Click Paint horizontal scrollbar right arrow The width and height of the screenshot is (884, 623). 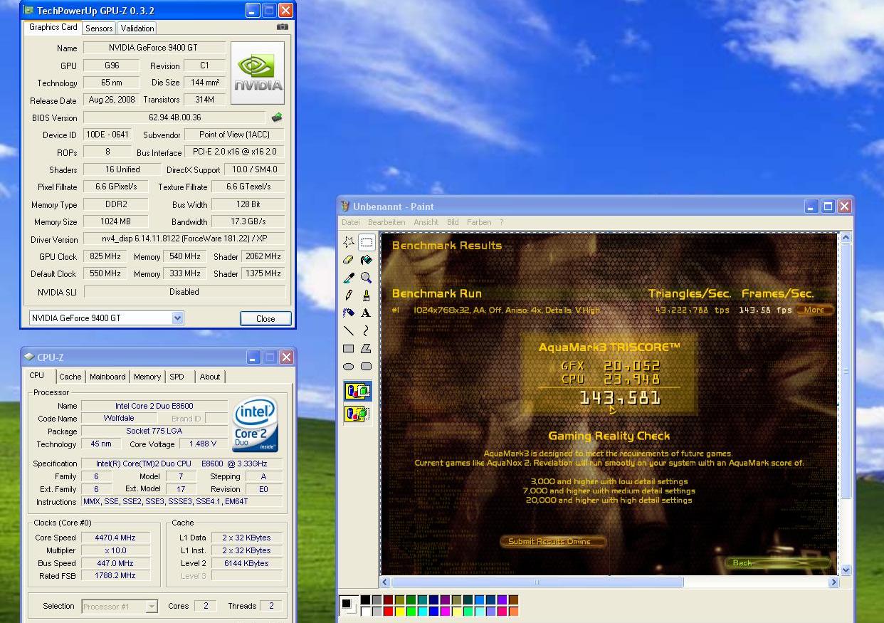[833, 582]
